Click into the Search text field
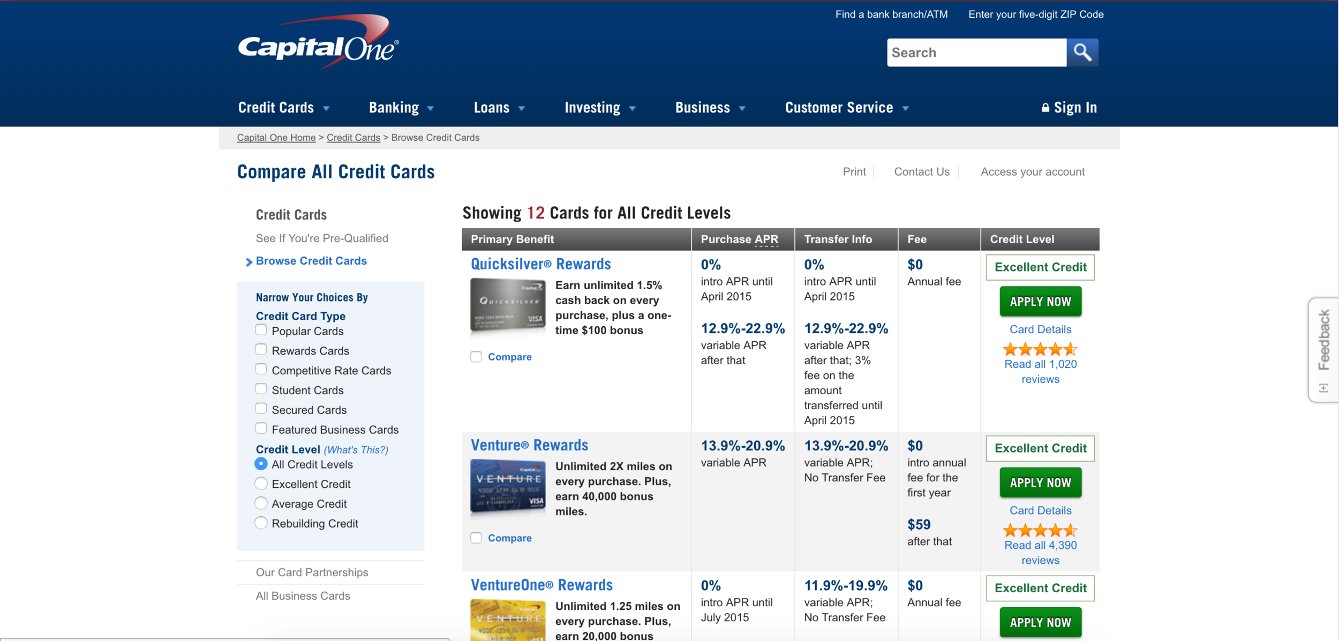 [976, 52]
